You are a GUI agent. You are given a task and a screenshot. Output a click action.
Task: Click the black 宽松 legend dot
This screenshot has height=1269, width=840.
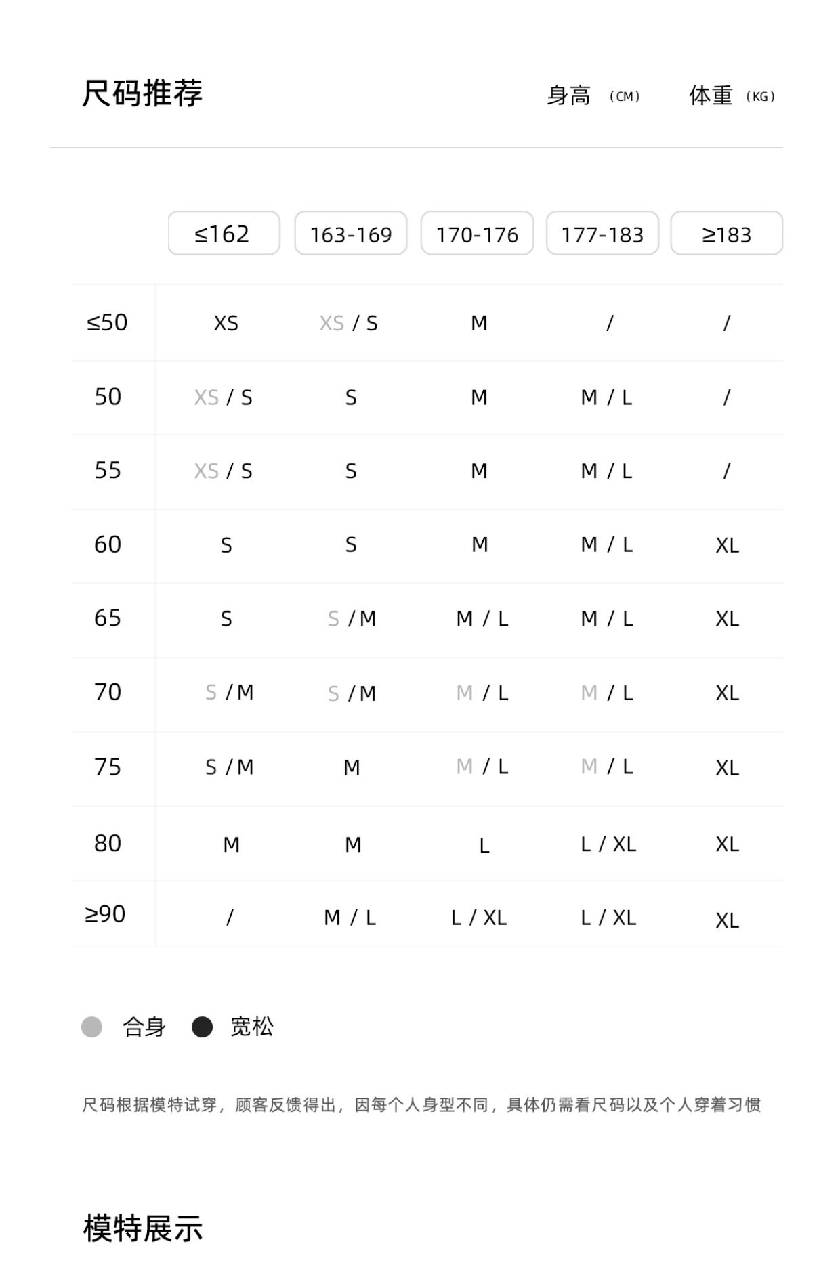[202, 1027]
